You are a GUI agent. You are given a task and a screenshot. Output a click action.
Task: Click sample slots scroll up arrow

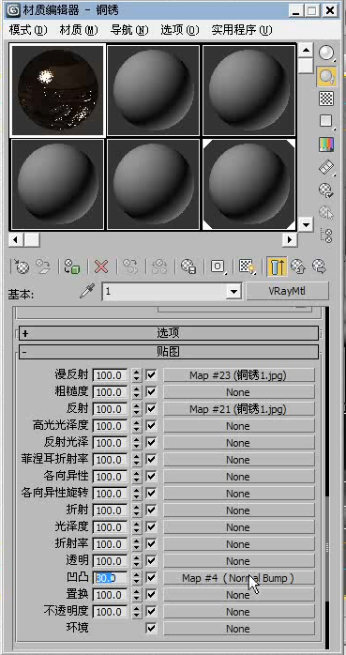307,51
